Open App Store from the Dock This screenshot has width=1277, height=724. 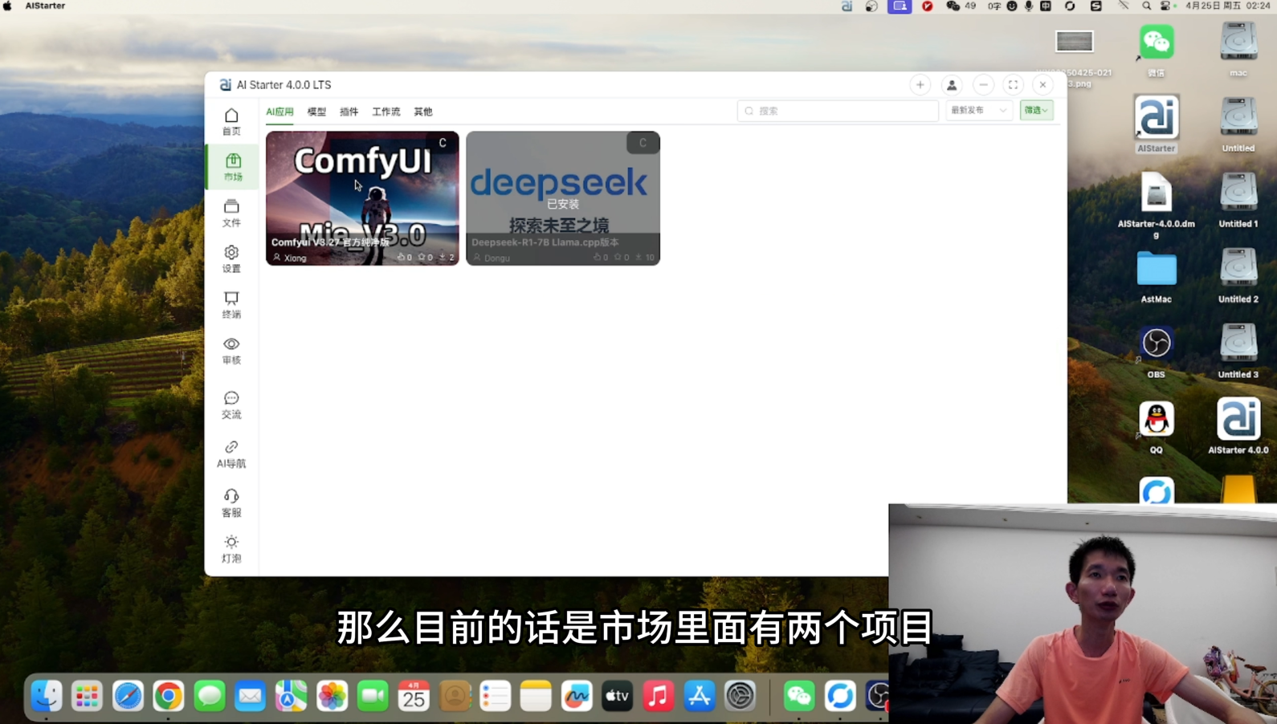tap(699, 696)
